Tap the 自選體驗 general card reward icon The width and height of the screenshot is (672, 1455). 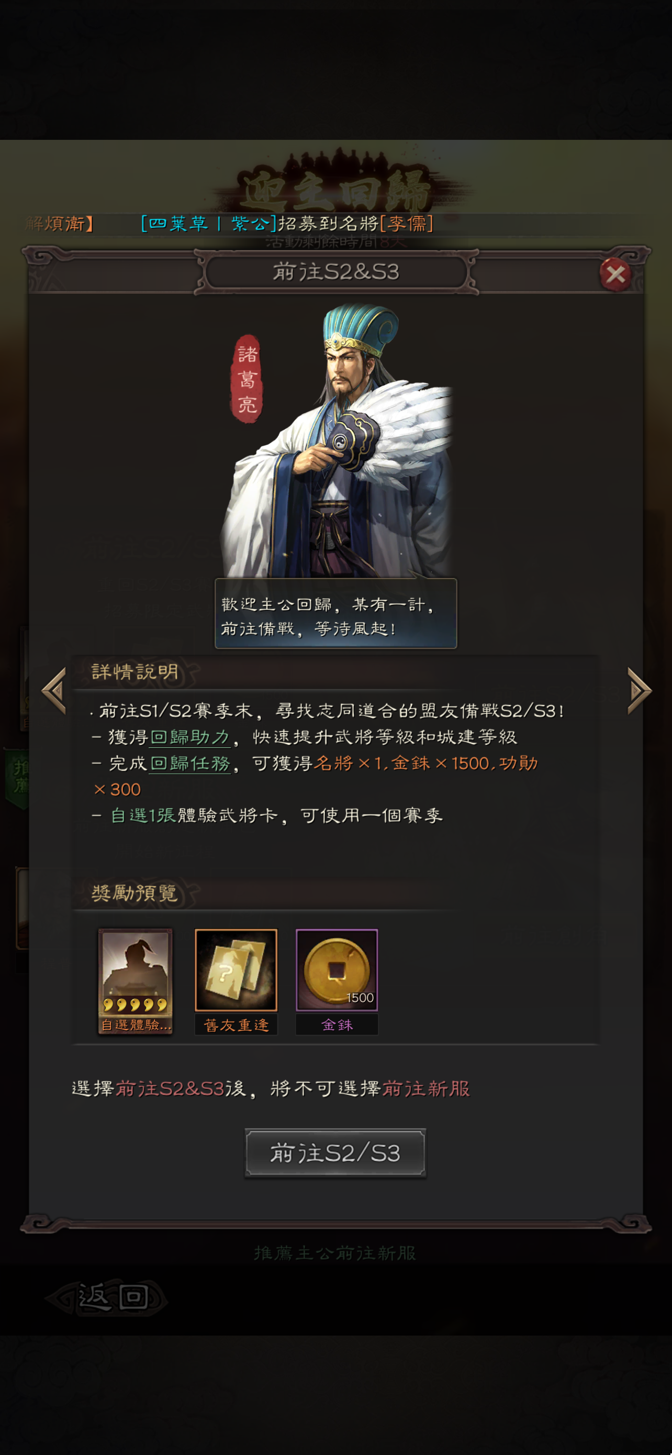(x=136, y=981)
